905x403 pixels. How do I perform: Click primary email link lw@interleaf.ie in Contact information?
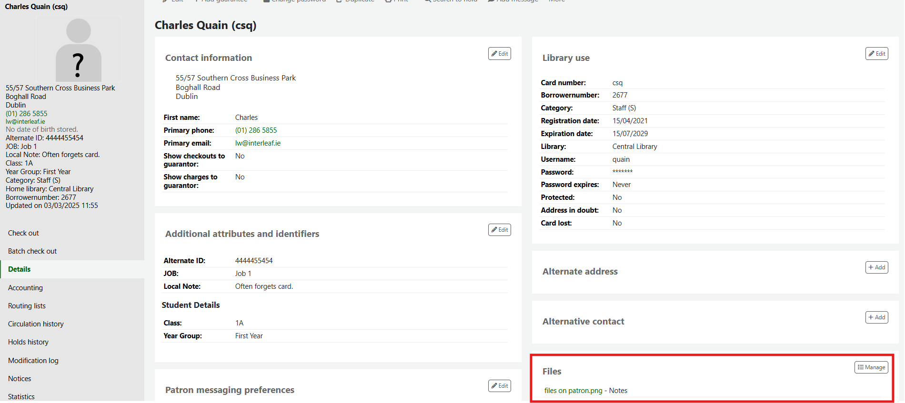pos(258,143)
